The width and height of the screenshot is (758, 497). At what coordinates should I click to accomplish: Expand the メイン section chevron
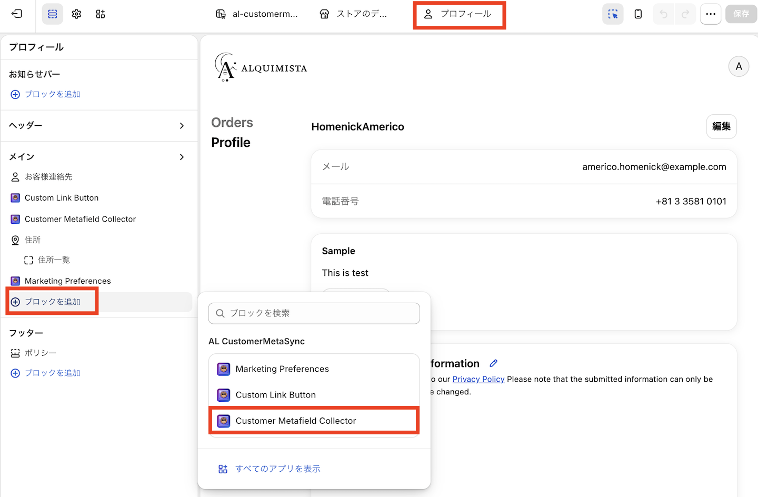pyautogui.click(x=182, y=157)
